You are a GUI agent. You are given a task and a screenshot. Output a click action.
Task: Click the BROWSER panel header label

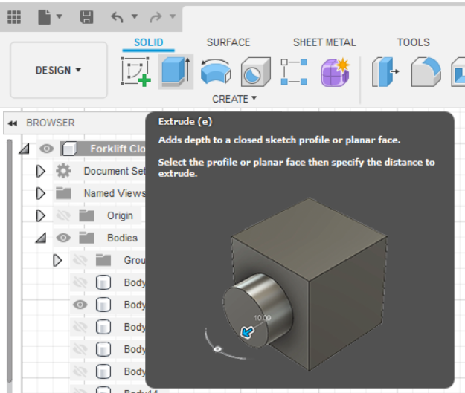point(51,123)
